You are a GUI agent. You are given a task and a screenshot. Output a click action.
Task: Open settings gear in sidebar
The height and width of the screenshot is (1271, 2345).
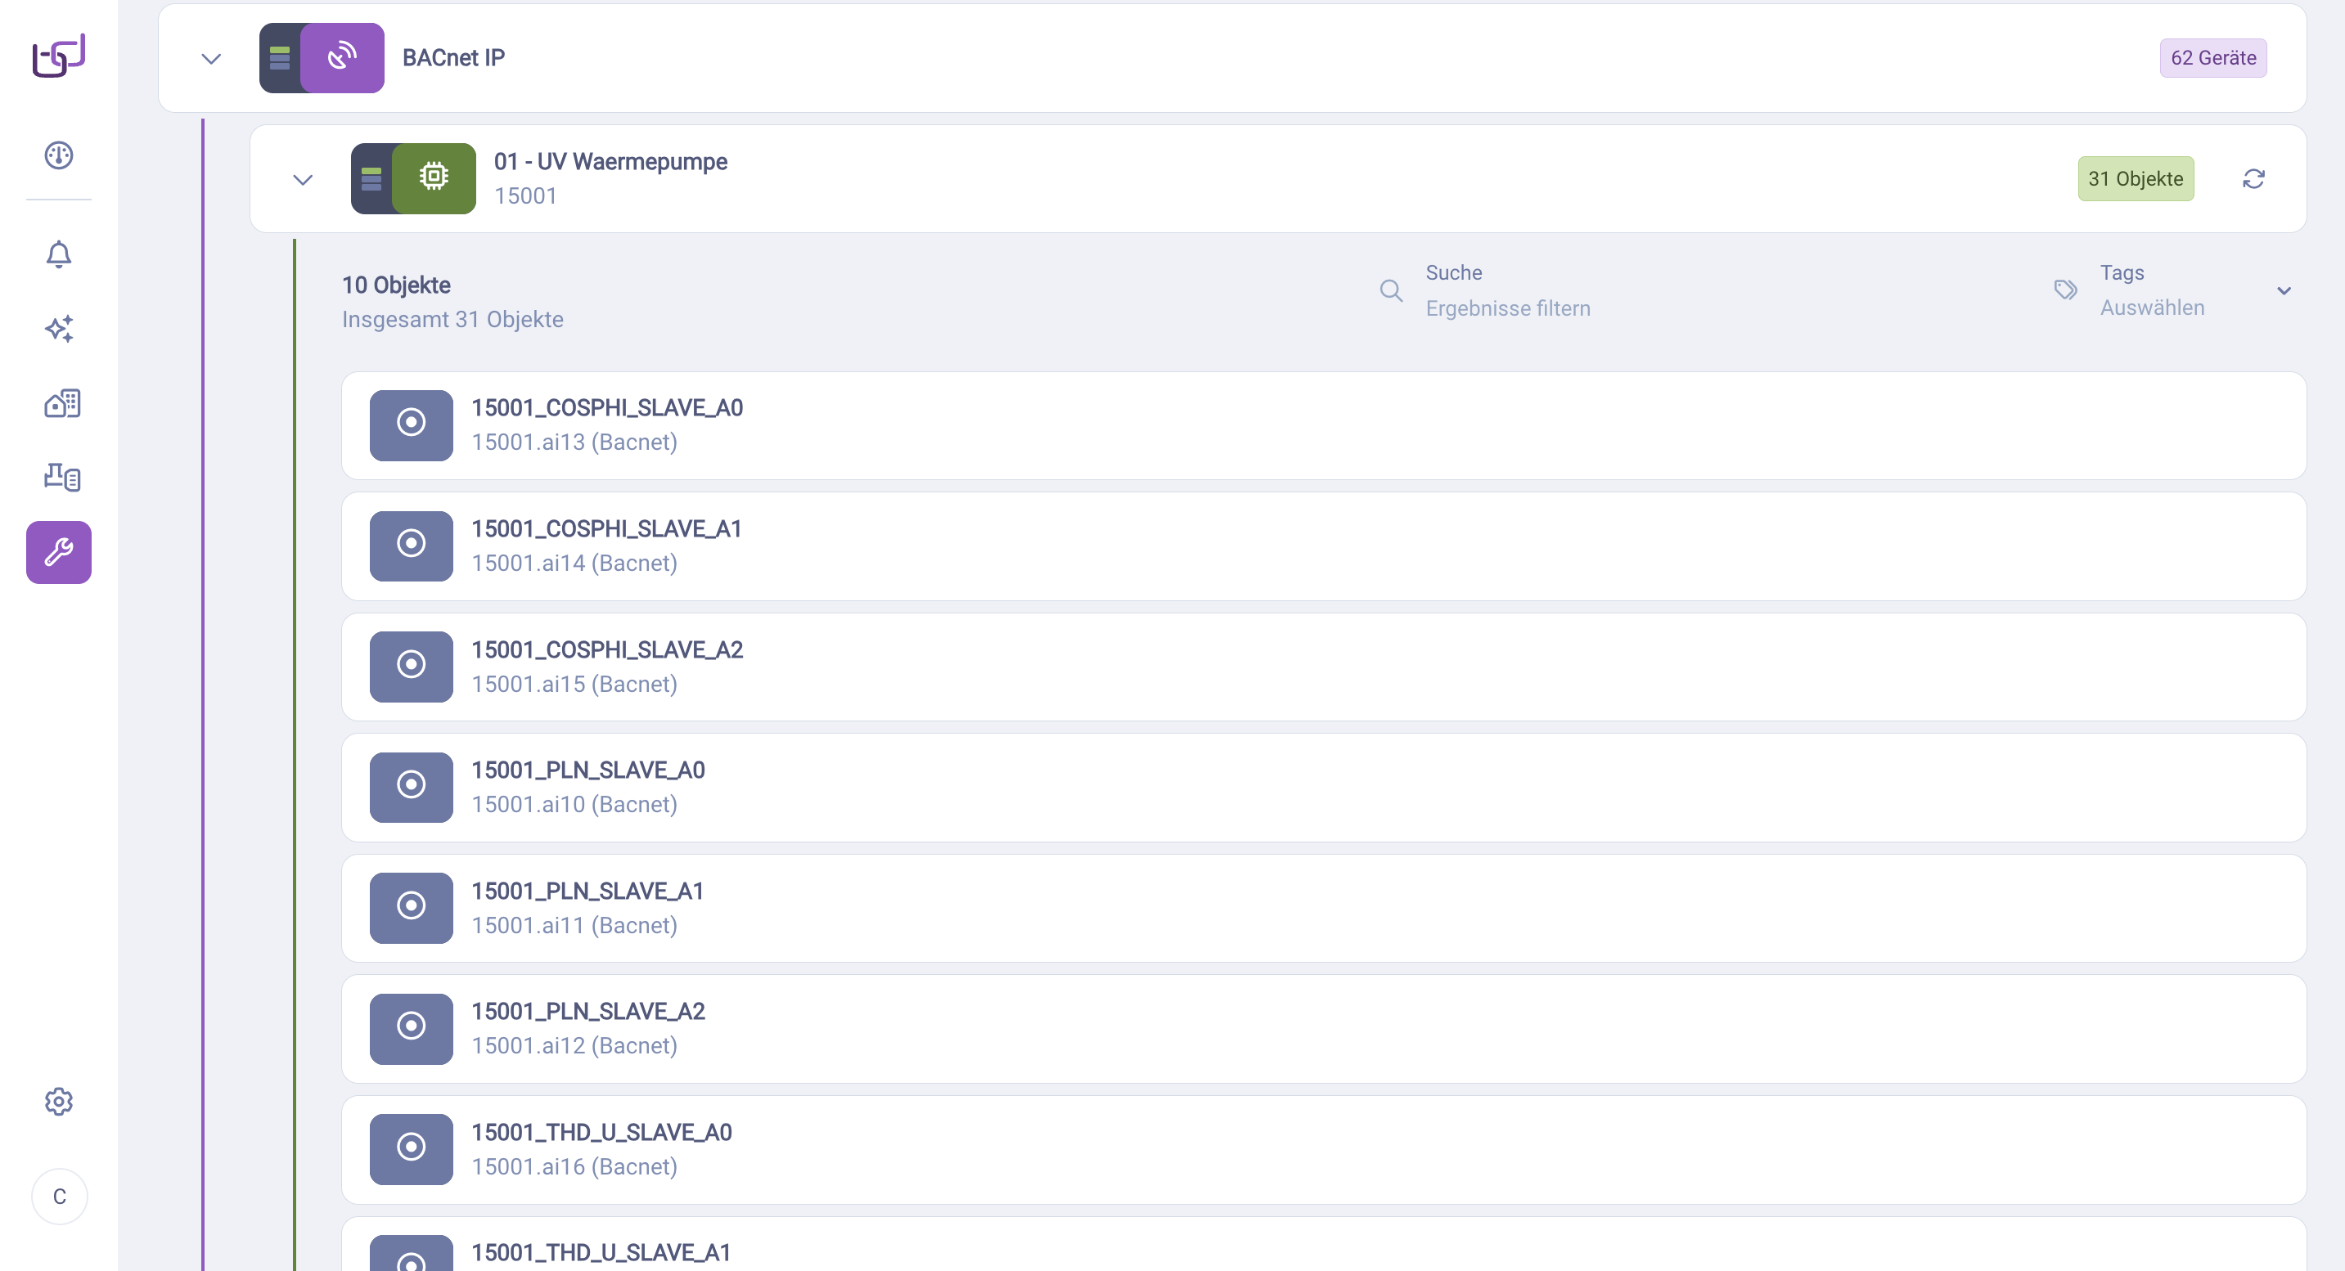[58, 1101]
